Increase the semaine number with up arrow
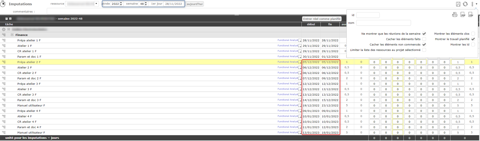Screen dimensions: 480x141 146,3
